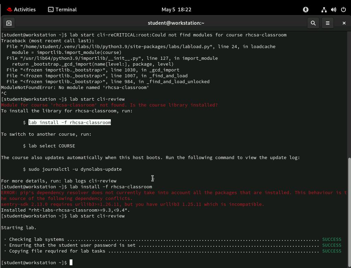The height and width of the screenshot is (268, 351).
Task: Open the terminal hamburger menu
Action: click(327, 23)
